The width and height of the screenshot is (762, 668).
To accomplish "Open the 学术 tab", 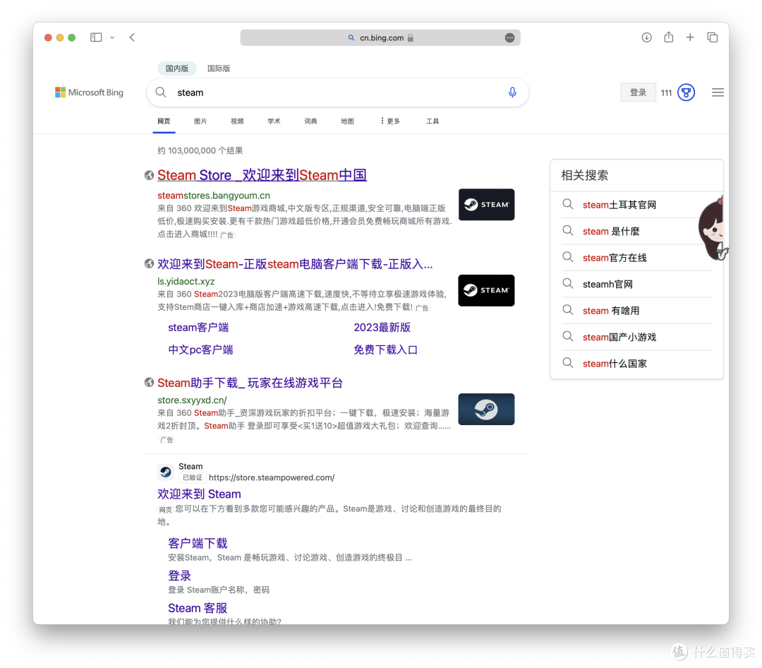I will pyautogui.click(x=274, y=121).
